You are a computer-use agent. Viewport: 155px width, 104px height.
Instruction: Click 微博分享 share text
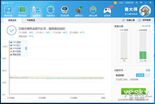pos(130,20)
